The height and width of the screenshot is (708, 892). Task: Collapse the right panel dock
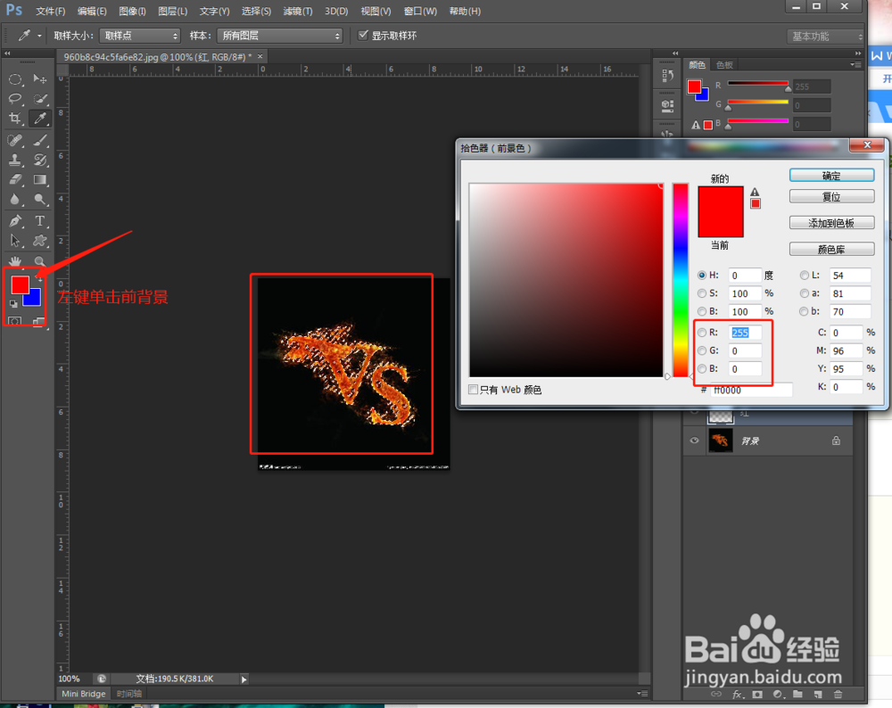point(858,54)
